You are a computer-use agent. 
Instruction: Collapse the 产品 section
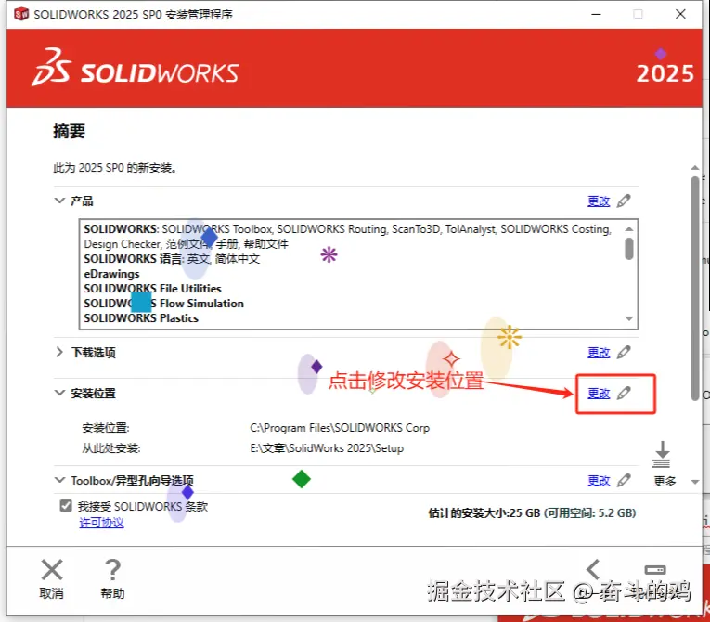(x=59, y=201)
